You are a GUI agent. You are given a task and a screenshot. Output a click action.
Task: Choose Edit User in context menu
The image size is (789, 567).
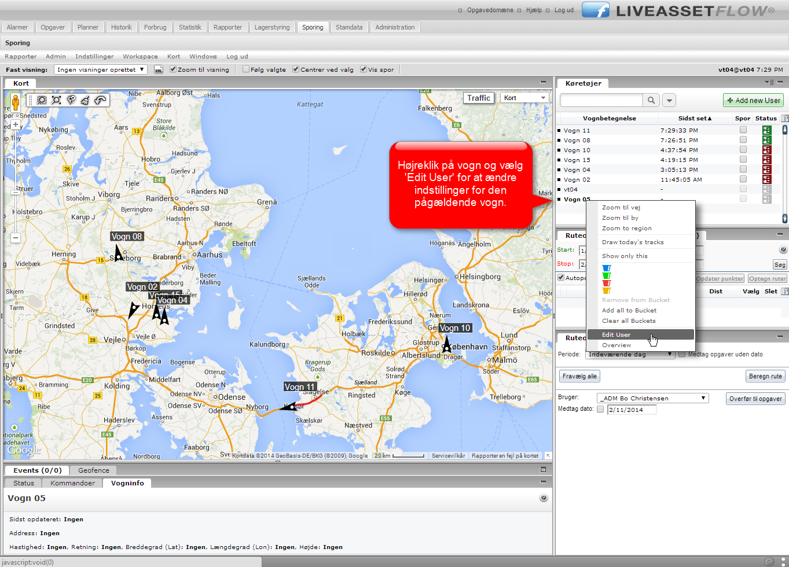[616, 334]
